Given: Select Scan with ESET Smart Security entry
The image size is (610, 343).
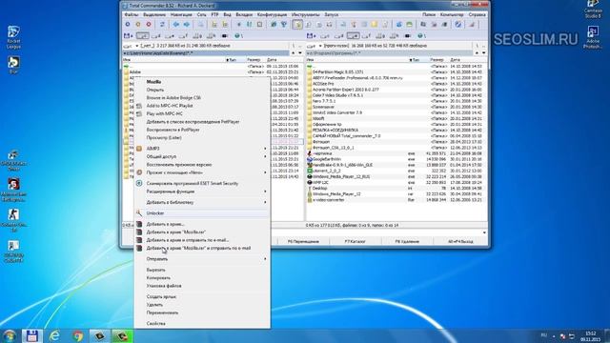Looking at the screenshot, I should [201, 183].
